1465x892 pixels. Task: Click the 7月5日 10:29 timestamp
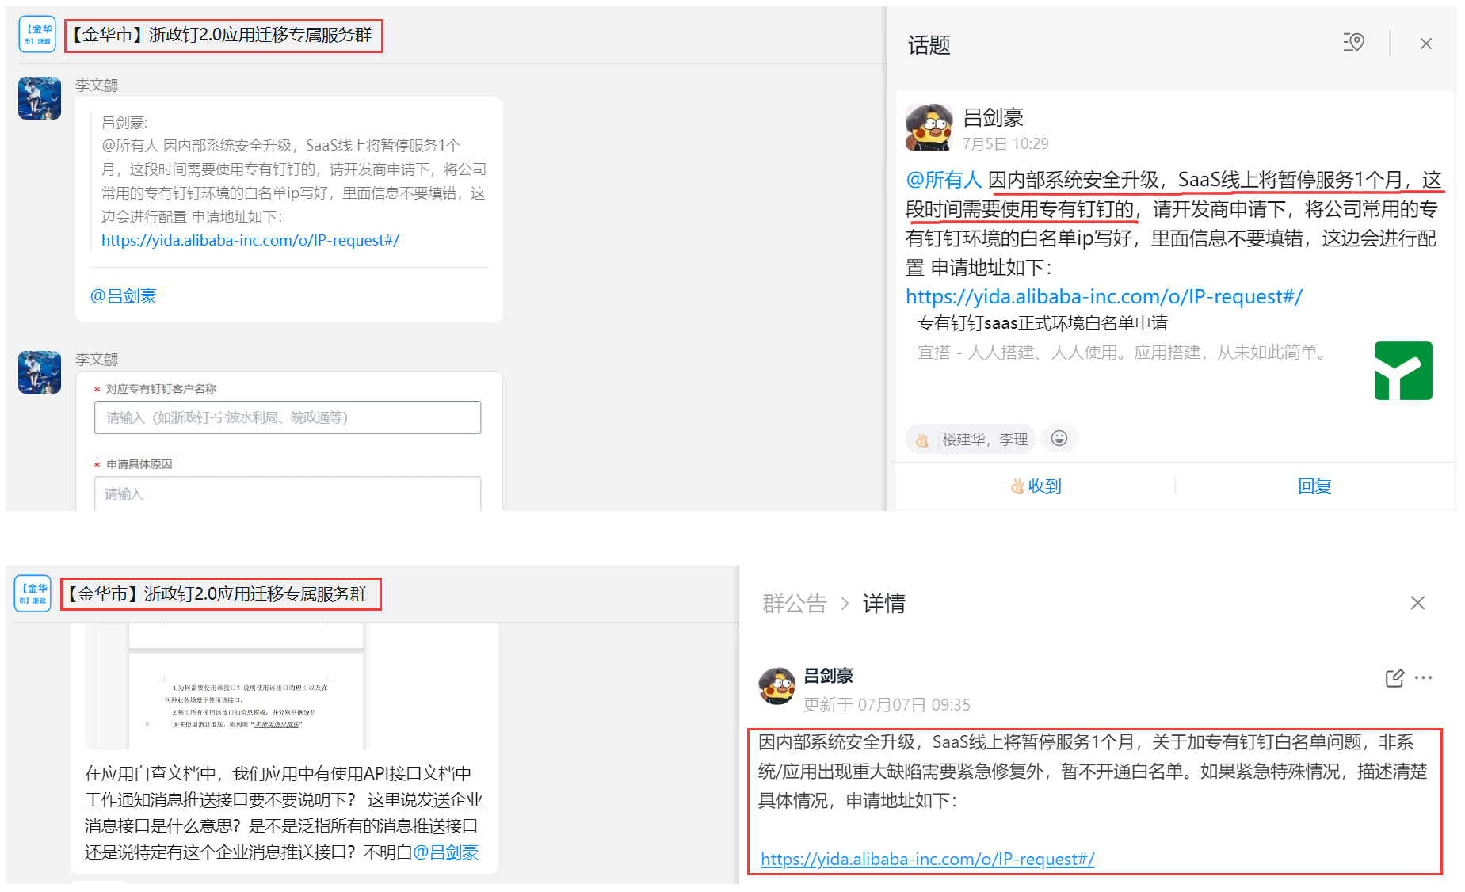coord(1005,144)
